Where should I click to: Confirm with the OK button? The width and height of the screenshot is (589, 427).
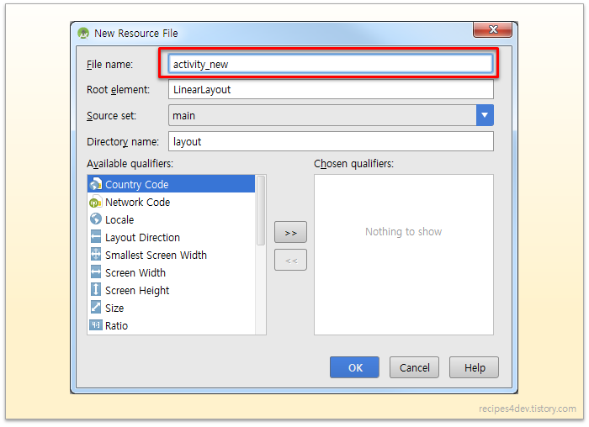[x=354, y=367]
